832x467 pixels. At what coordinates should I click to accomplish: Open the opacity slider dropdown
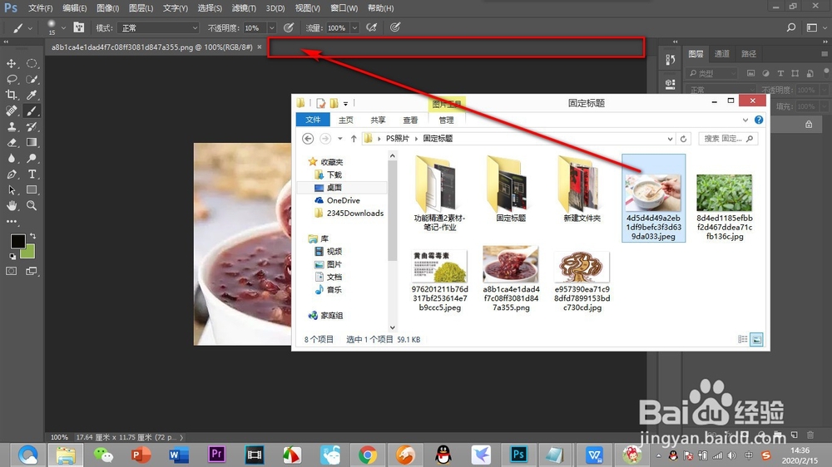point(271,27)
